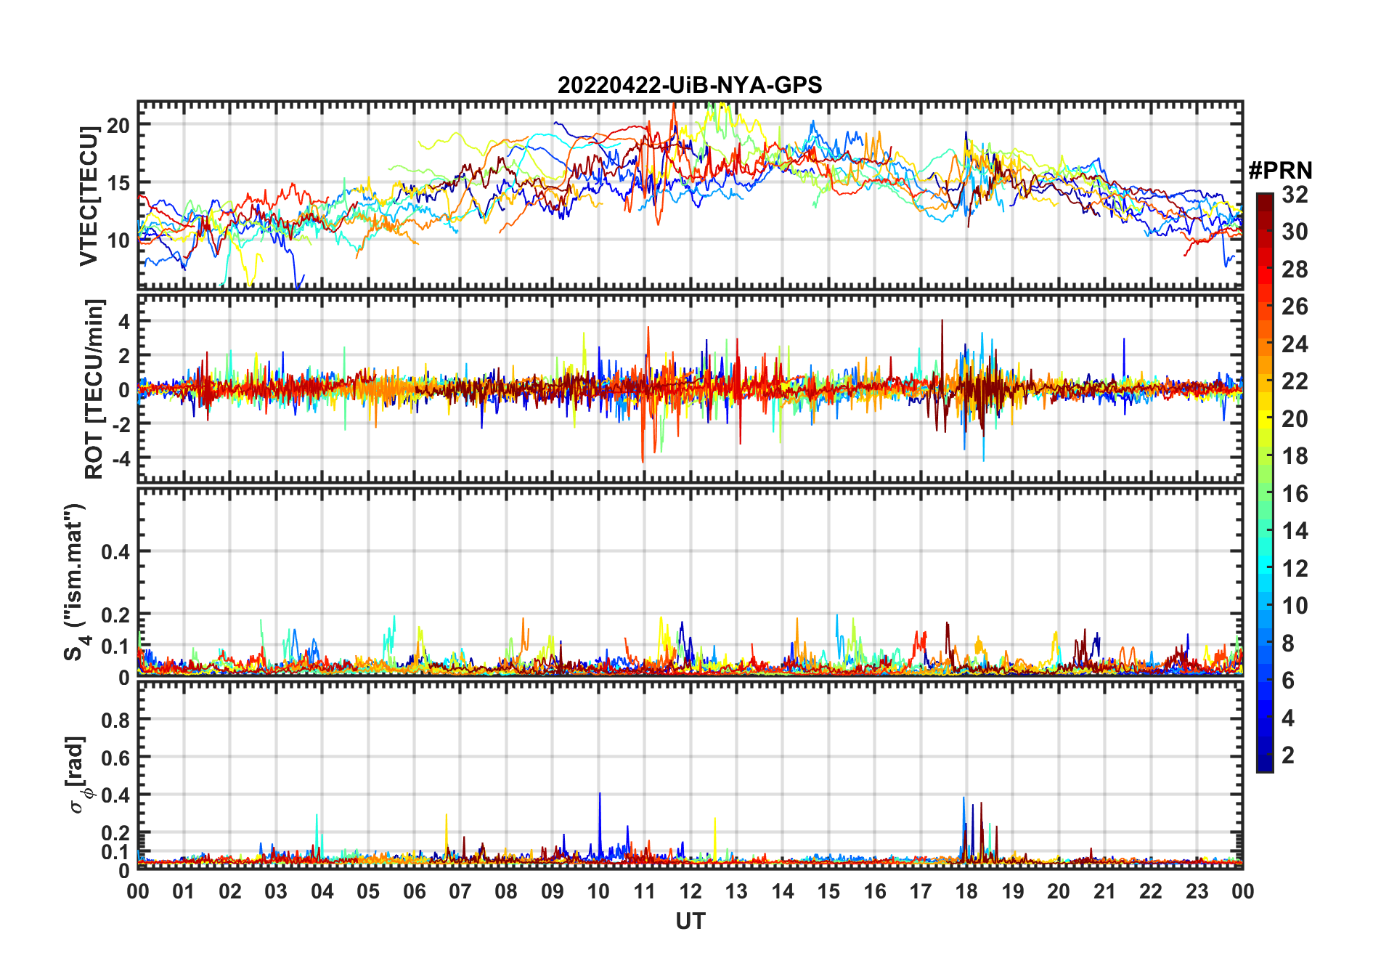The image size is (1381, 966).
Task: Select the ROT [TECU/min] y-axis label
Action: point(94,389)
